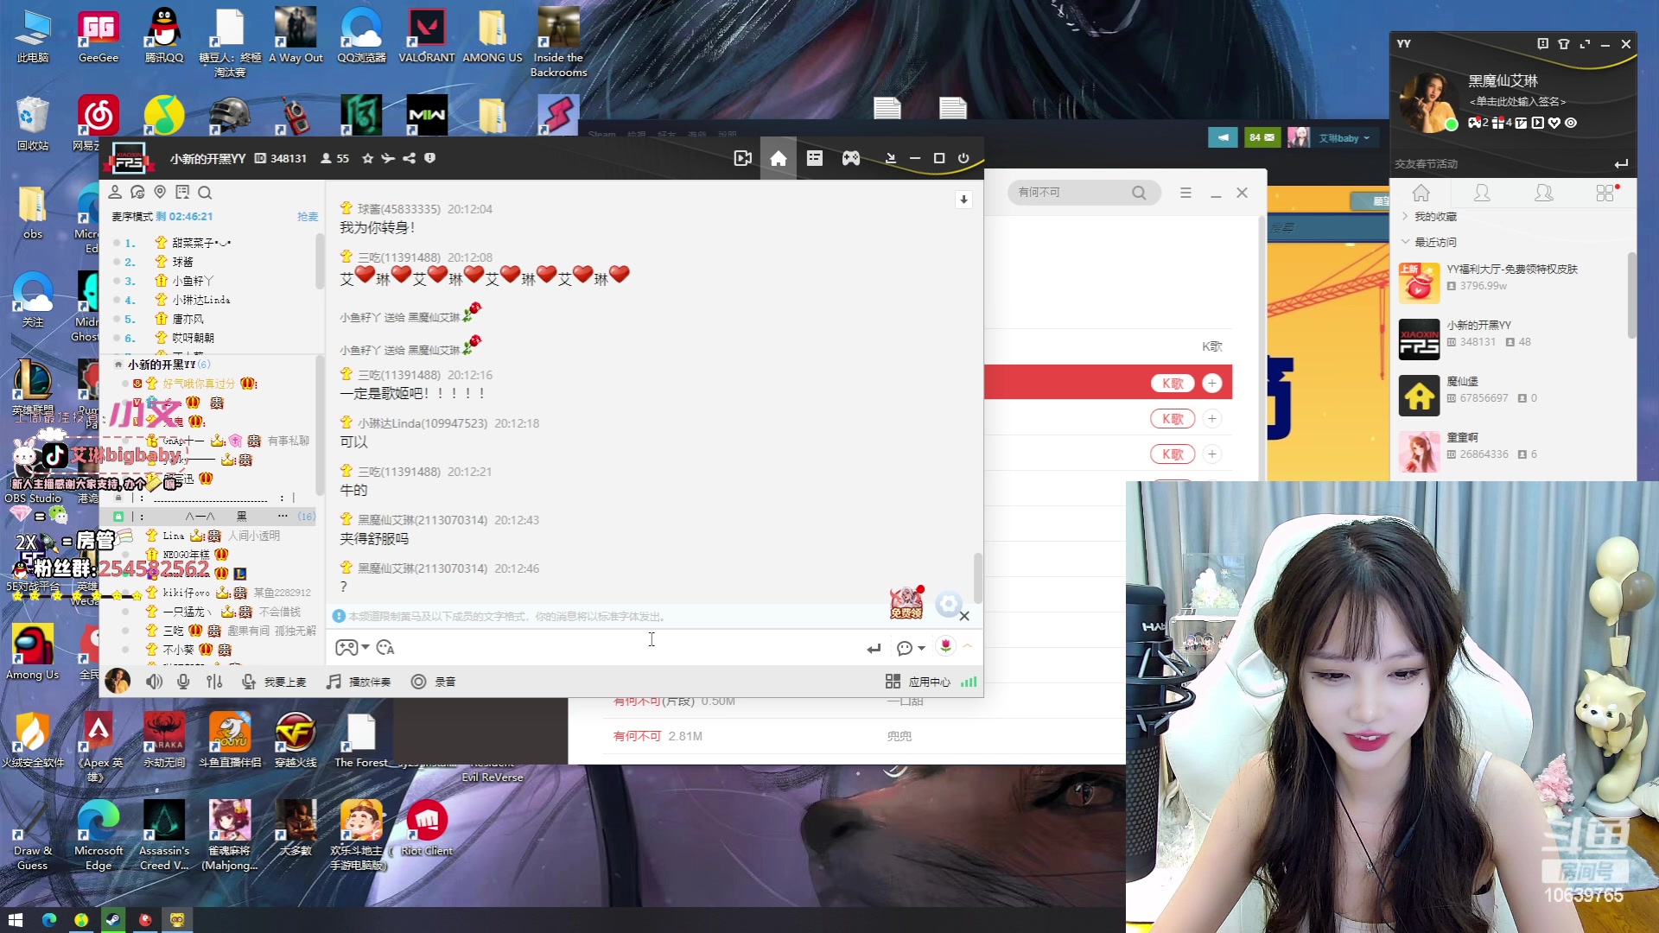Open Windows Start menu
This screenshot has height=933, width=1659.
click(15, 920)
